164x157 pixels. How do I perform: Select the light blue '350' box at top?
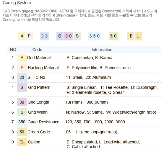coord(94,36)
